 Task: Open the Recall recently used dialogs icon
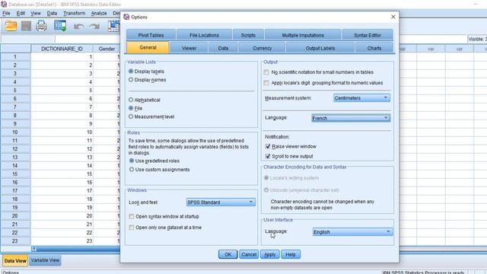coord(60,26)
